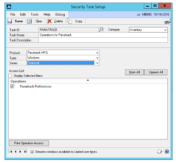Go to previous record arrow
Screen dimensions: 176x163
pyautogui.click(x=16, y=152)
